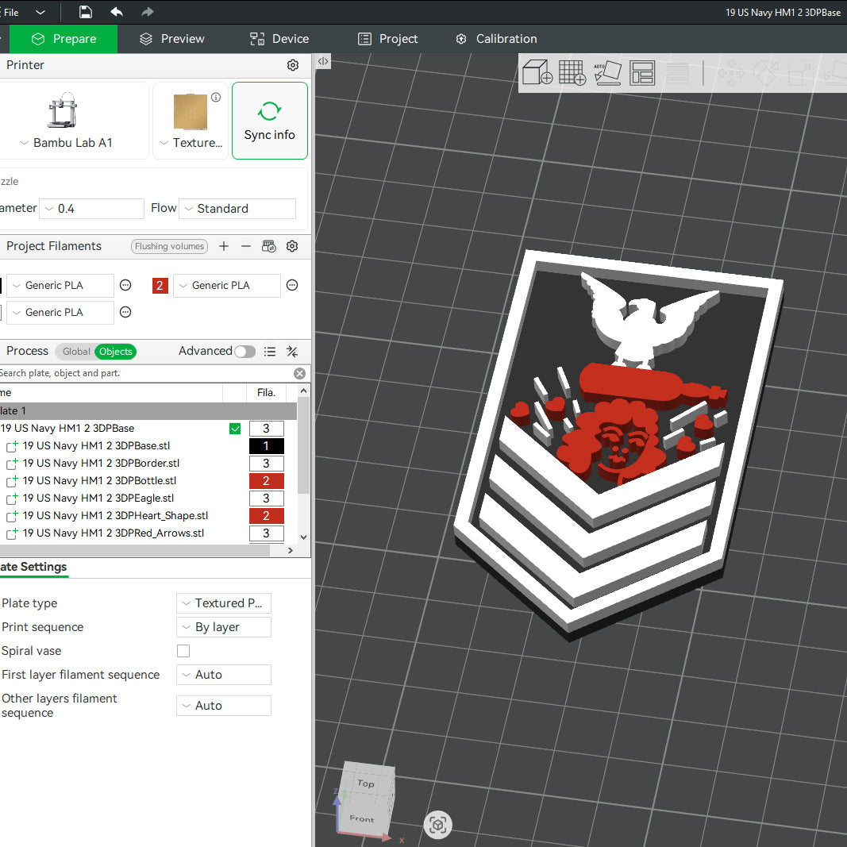Add a new plate with the grid icon
The height and width of the screenshot is (847, 847).
point(572,72)
